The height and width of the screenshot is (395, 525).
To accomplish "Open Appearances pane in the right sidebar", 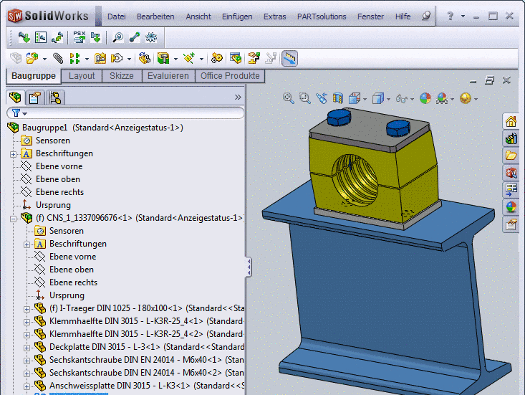I will [x=511, y=207].
